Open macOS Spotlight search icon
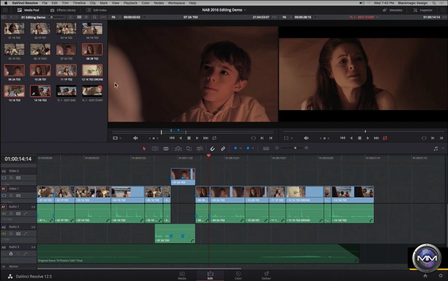The image size is (448, 281). (x=434, y=3)
